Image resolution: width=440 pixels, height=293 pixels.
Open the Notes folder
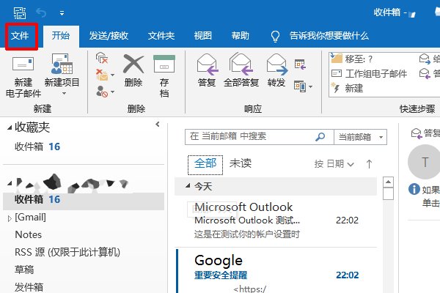tap(29, 234)
